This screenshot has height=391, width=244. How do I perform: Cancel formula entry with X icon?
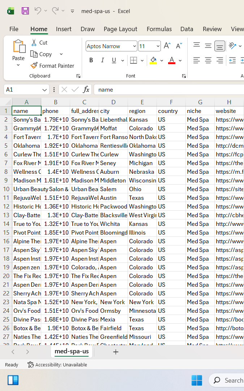pos(64,89)
